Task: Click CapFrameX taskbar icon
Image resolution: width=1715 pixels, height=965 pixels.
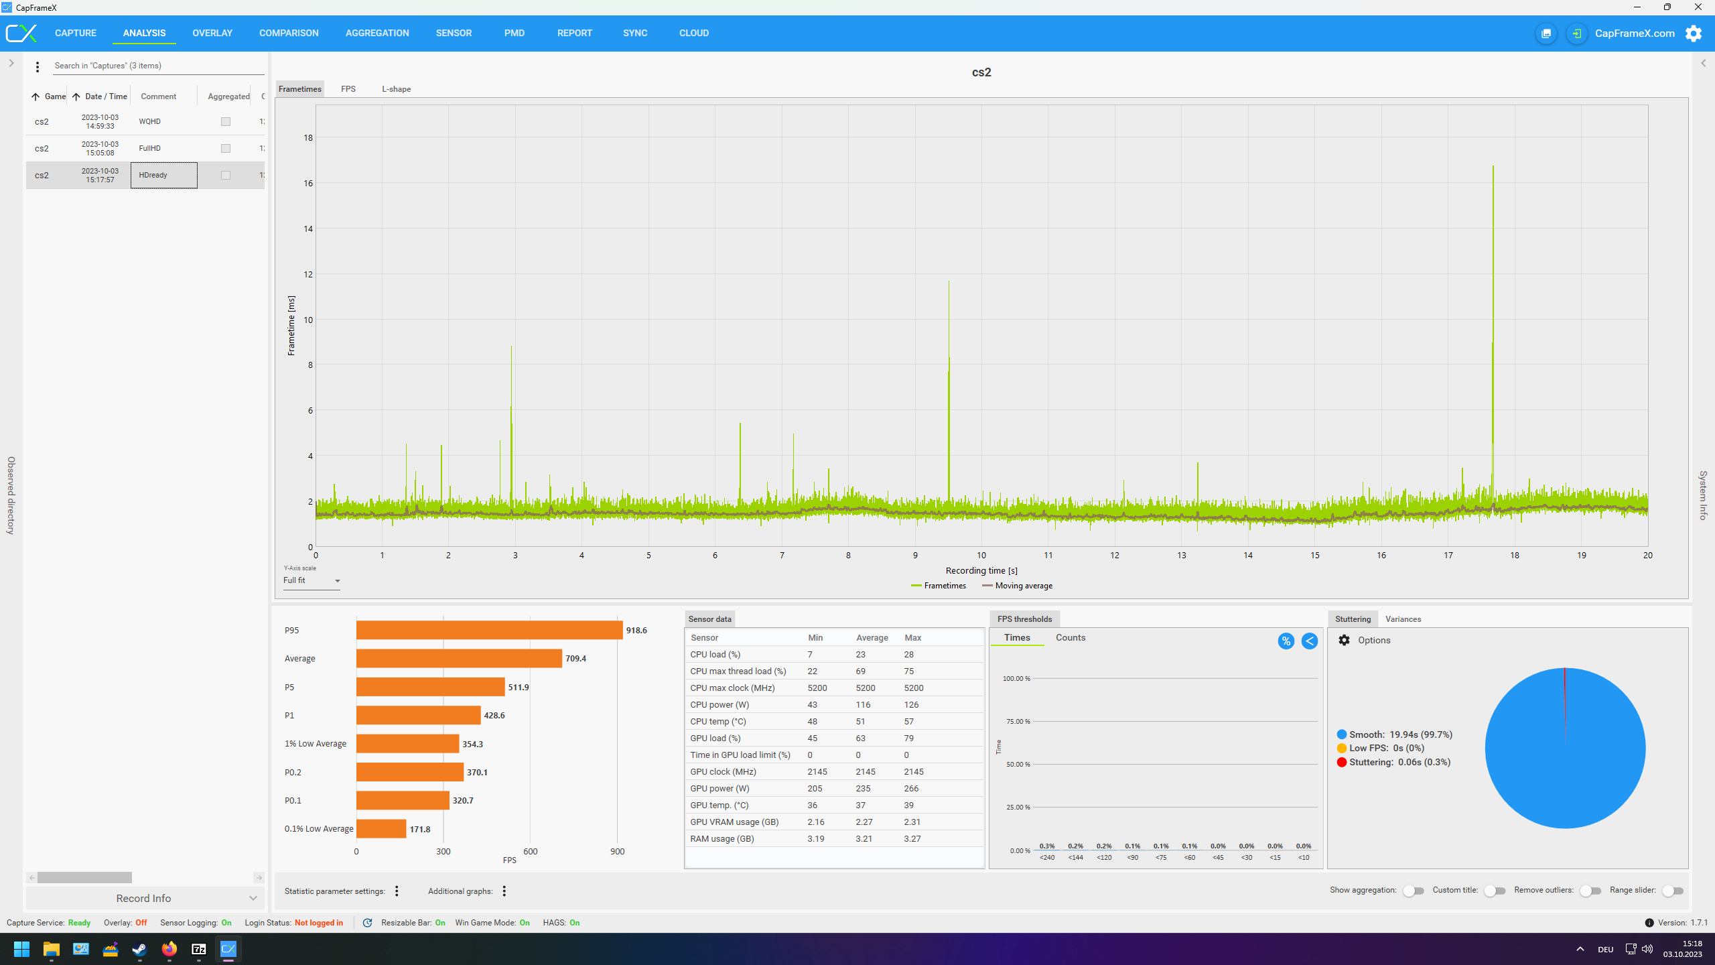Action: pos(228,949)
